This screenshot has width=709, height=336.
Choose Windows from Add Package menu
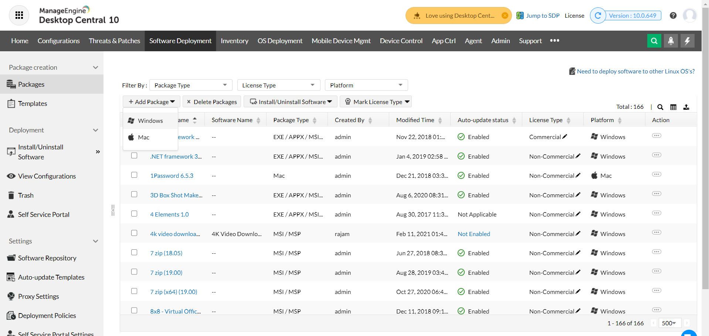point(150,121)
